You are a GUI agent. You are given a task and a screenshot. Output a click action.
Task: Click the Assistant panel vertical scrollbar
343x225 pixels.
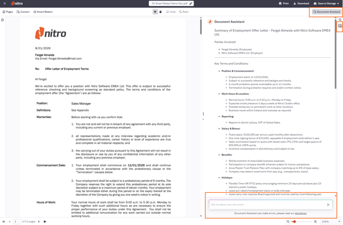click(x=335, y=55)
